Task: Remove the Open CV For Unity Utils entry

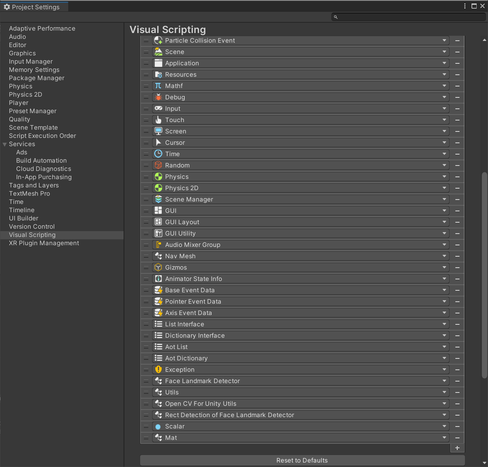Action: [x=457, y=404]
